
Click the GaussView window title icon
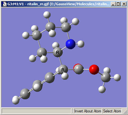pyautogui.click(x=4, y=4)
